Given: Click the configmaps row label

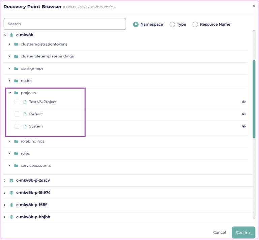Looking at the screenshot, I should click(32, 68).
